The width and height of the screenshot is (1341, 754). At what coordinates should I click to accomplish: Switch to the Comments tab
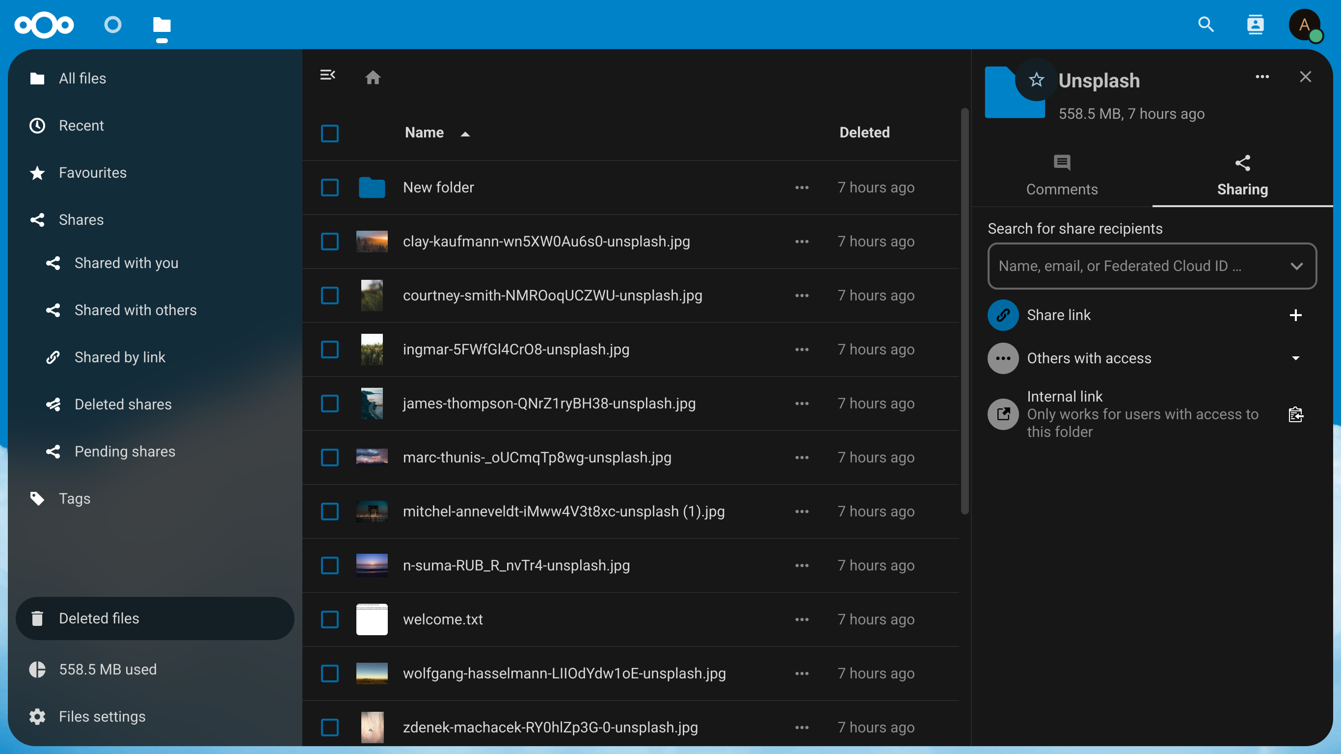(x=1061, y=175)
